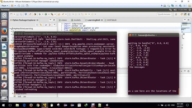
Task: Click the yellow Back navigation arrow
Action: (86, 14)
